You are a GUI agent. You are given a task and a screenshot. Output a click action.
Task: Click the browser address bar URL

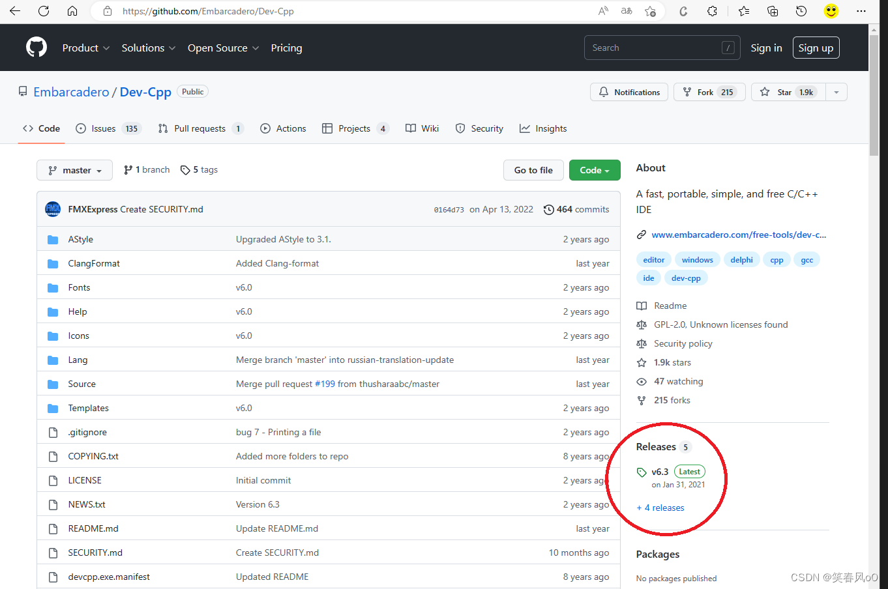208,11
